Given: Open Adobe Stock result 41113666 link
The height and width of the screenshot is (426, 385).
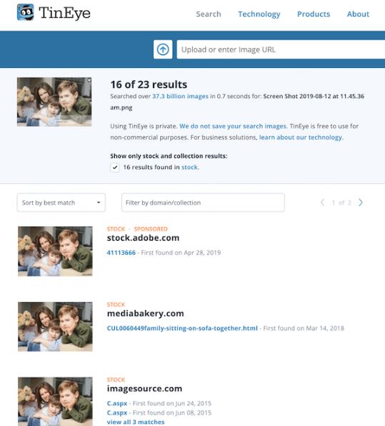Looking at the screenshot, I should click(121, 253).
